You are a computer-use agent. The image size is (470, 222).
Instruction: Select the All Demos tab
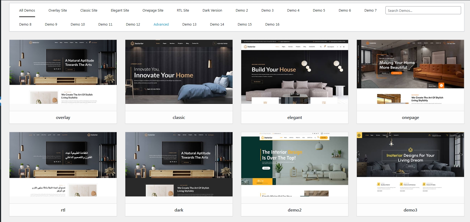27,10
